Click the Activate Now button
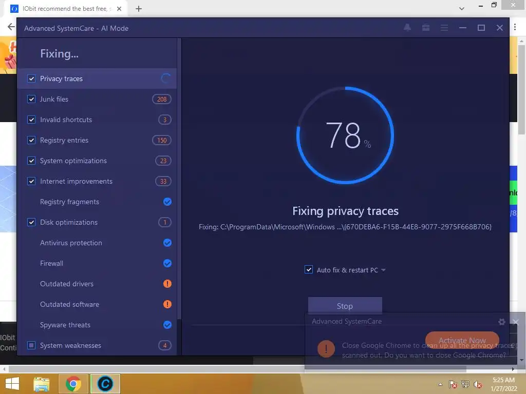The image size is (526, 394). [x=462, y=341]
